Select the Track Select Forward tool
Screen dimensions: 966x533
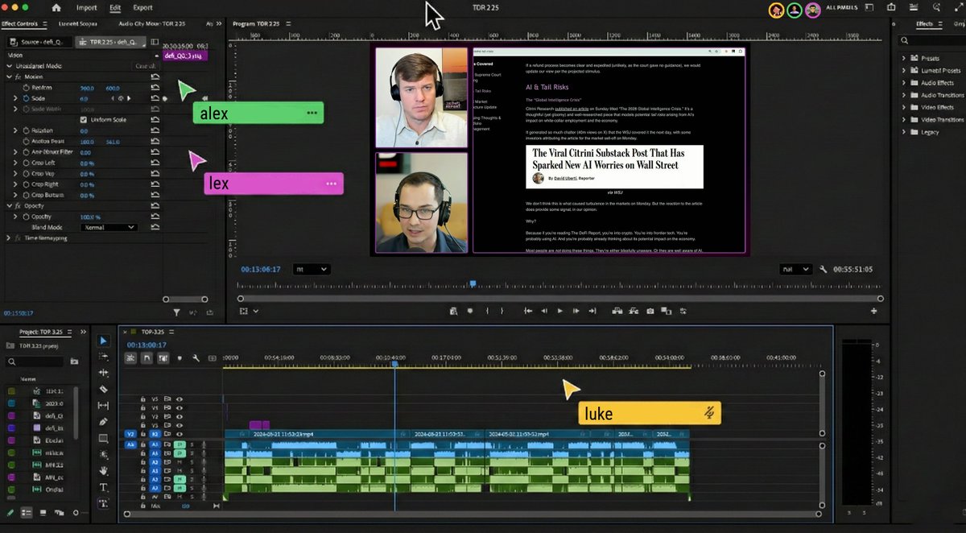(x=103, y=357)
